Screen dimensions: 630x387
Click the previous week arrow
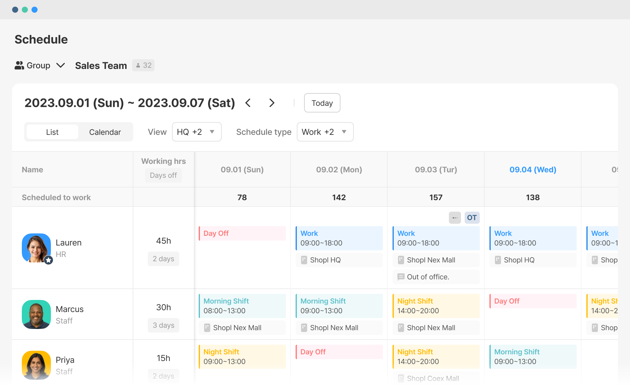[x=248, y=103]
